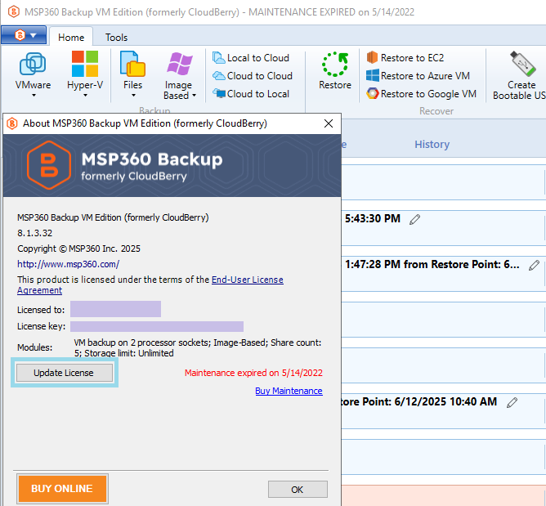
Task: Select Local to Cloud backup
Action: [251, 58]
